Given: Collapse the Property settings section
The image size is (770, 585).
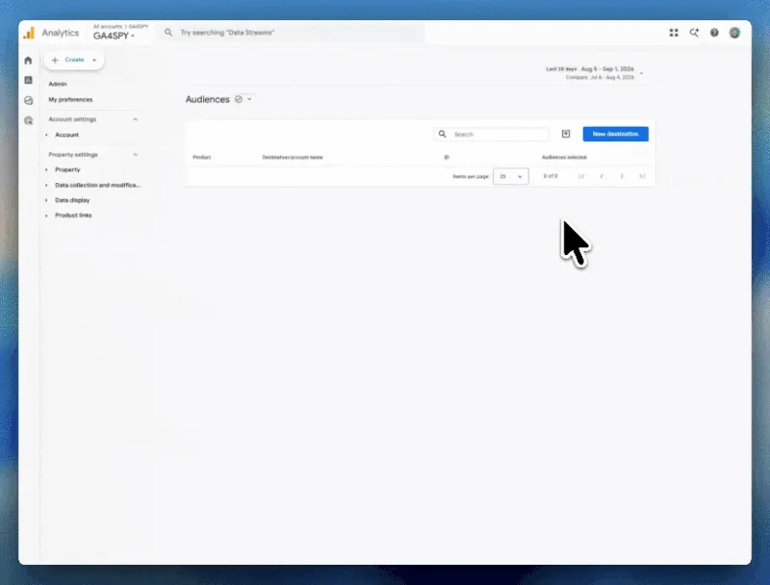Looking at the screenshot, I should click(x=135, y=155).
